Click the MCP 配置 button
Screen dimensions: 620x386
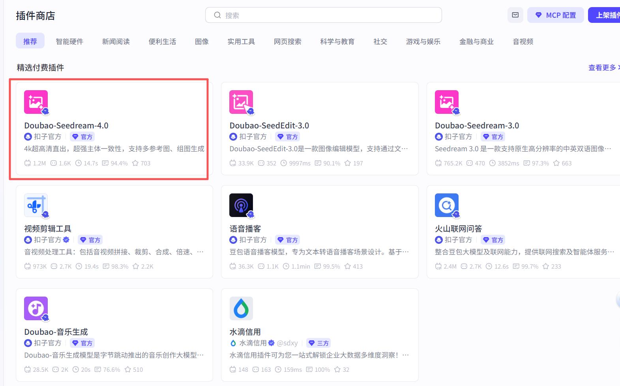(x=556, y=15)
